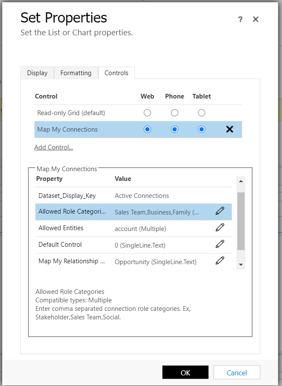This screenshot has width=282, height=386.
Task: Click the property list scroll down arrow
Action: (x=241, y=265)
